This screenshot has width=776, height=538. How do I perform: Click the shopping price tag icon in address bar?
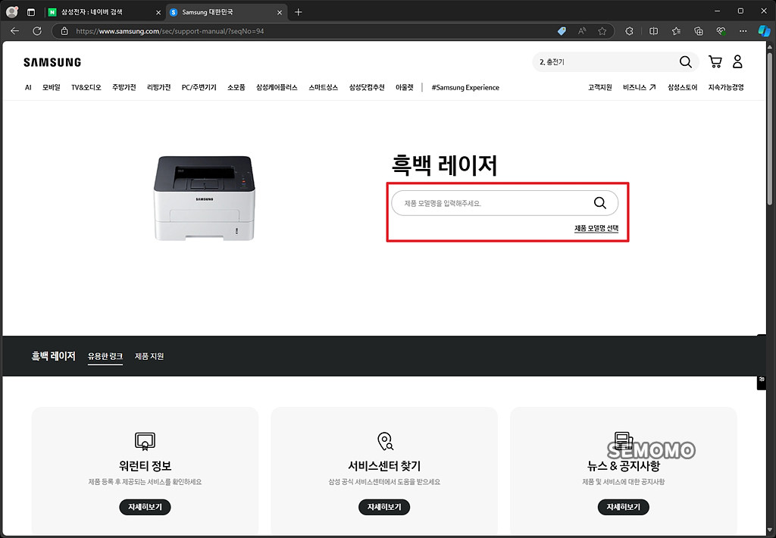pyautogui.click(x=562, y=30)
